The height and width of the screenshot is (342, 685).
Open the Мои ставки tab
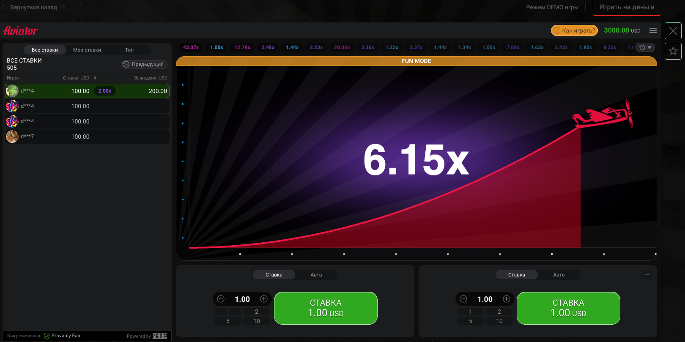pyautogui.click(x=87, y=50)
